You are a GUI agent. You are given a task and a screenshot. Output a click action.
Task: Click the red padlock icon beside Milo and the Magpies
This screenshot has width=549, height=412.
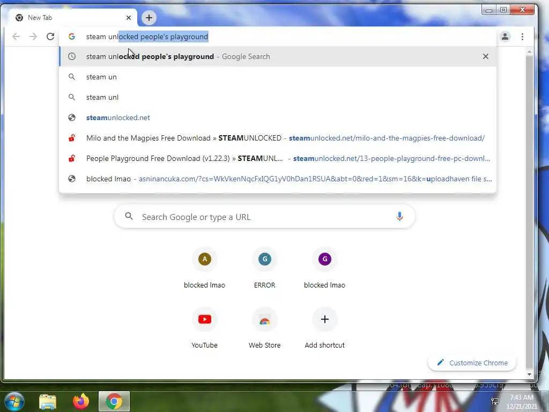click(x=72, y=138)
